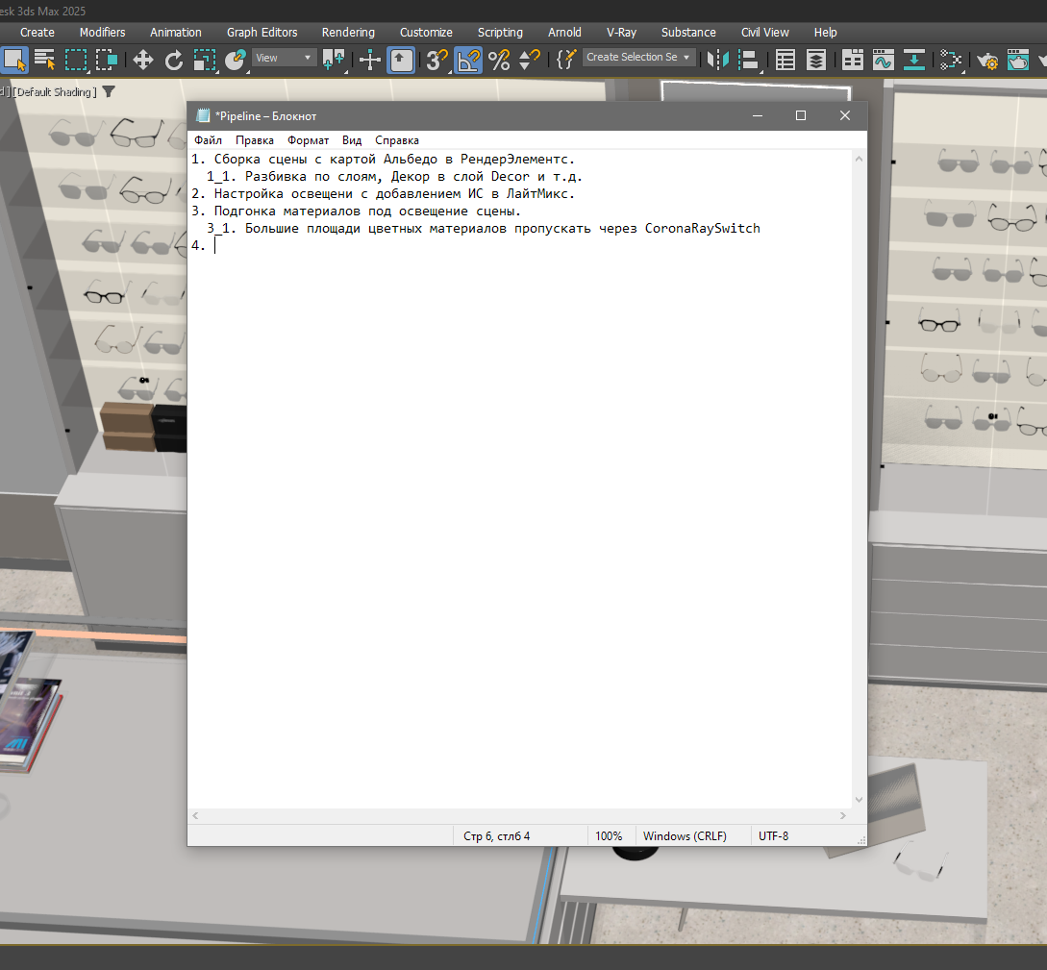Activate Select and Rotate tool
The width and height of the screenshot is (1047, 970).
click(x=174, y=60)
